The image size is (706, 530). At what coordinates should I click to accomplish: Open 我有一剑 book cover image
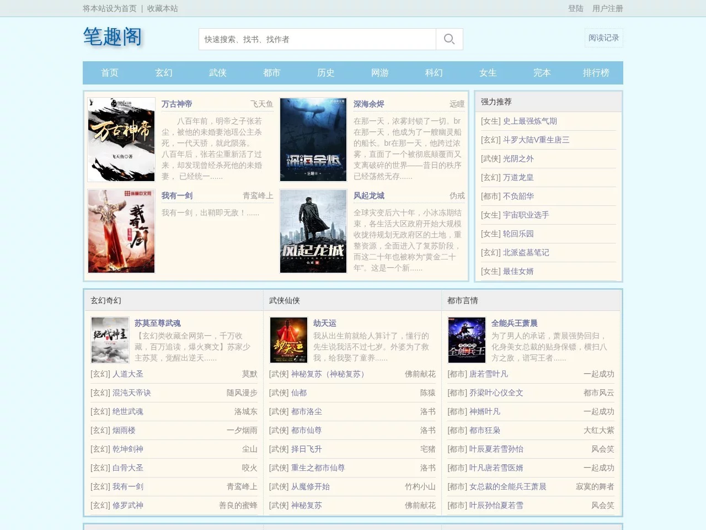tap(121, 231)
